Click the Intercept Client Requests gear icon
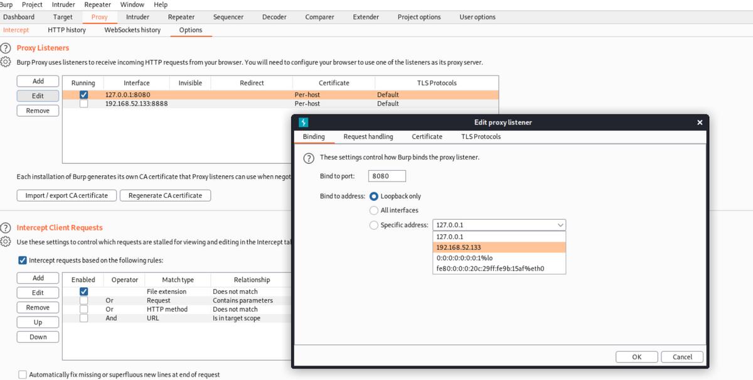Image resolution: width=753 pixels, height=380 pixels. pyautogui.click(x=6, y=242)
